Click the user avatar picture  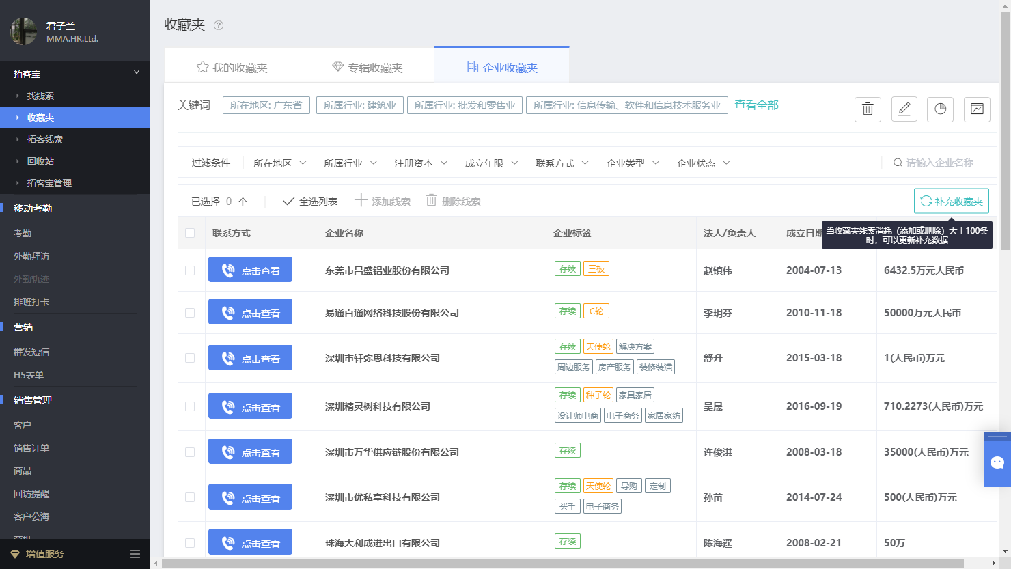[x=23, y=31]
